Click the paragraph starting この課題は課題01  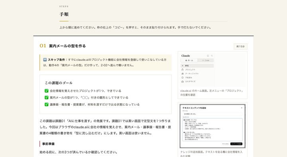point(105,127)
